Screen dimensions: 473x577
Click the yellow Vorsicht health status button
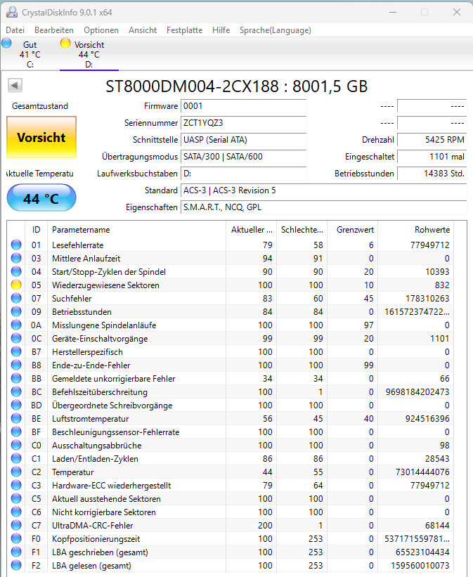tap(41, 138)
